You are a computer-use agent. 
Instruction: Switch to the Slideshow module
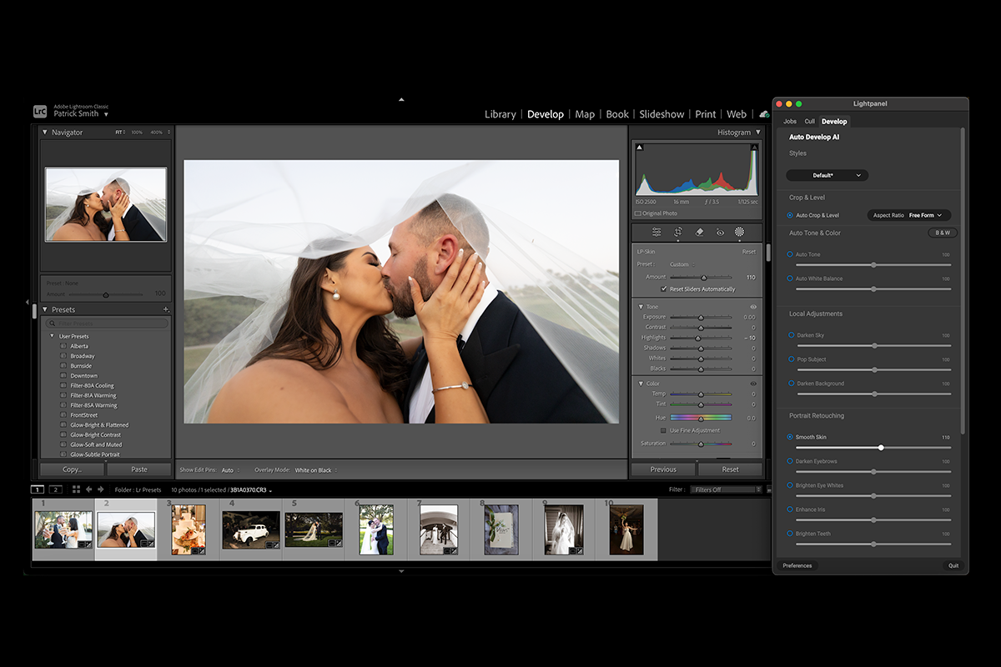click(x=661, y=114)
